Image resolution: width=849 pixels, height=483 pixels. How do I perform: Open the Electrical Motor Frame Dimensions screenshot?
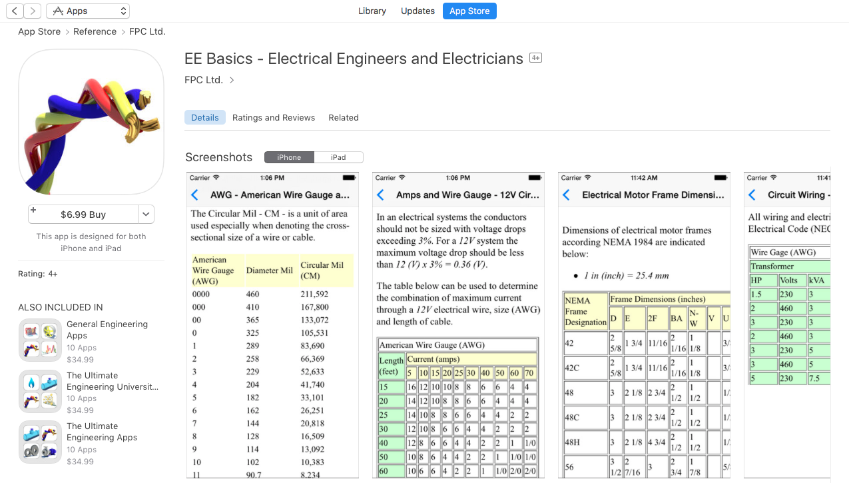[644, 325]
